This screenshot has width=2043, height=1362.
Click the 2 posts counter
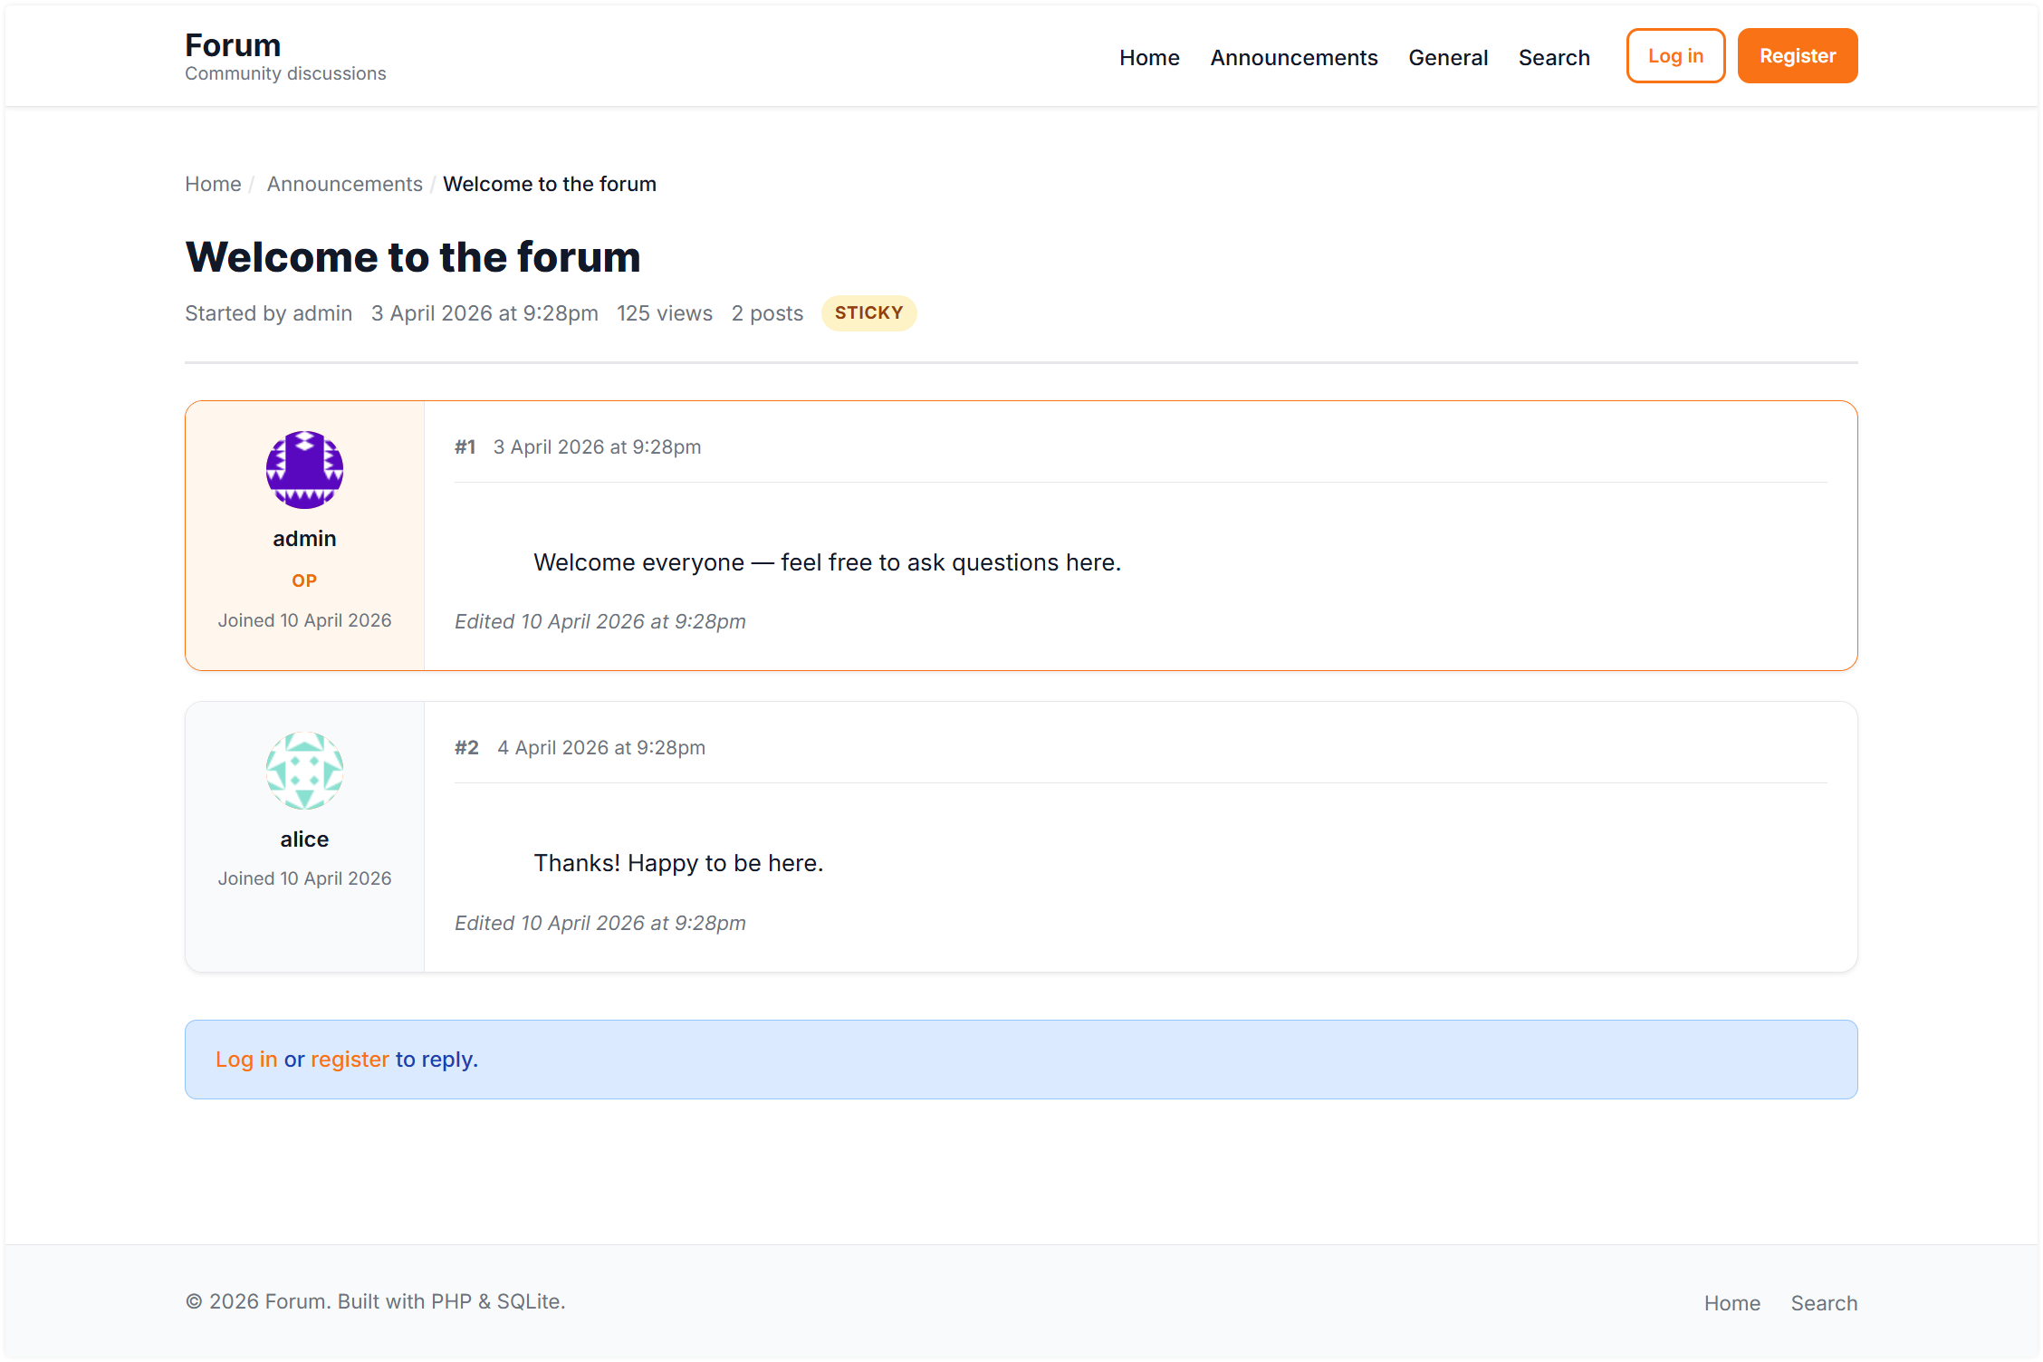(767, 312)
